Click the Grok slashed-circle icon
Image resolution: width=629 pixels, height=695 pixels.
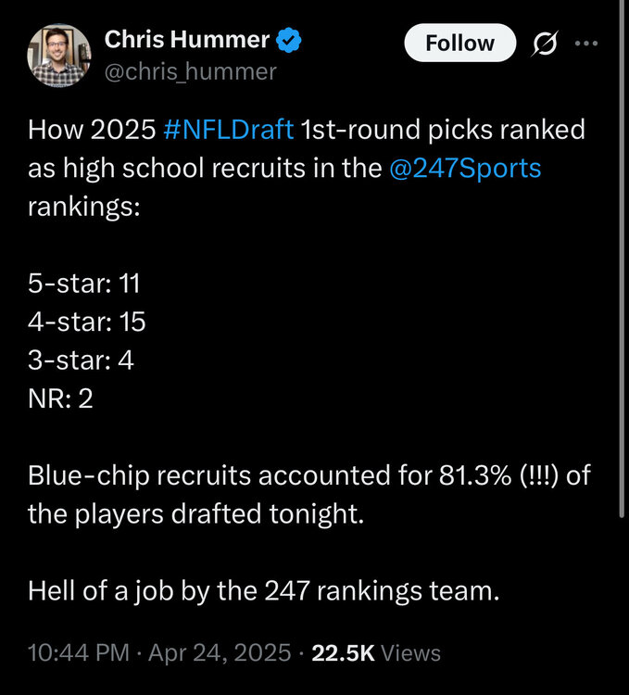547,44
